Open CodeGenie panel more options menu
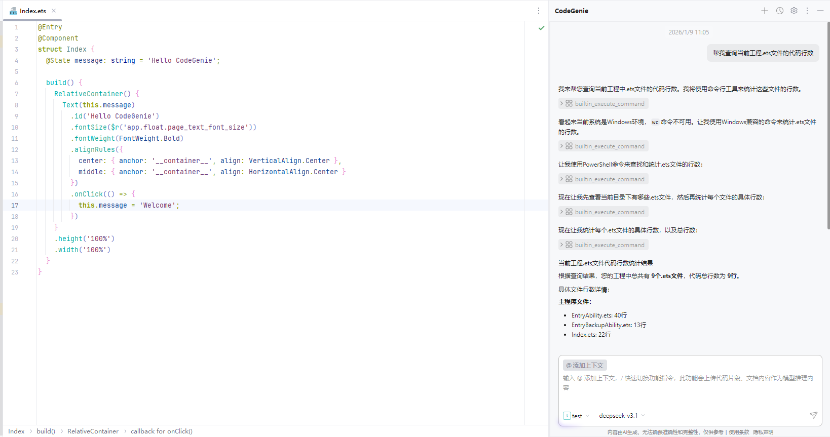 [x=807, y=11]
